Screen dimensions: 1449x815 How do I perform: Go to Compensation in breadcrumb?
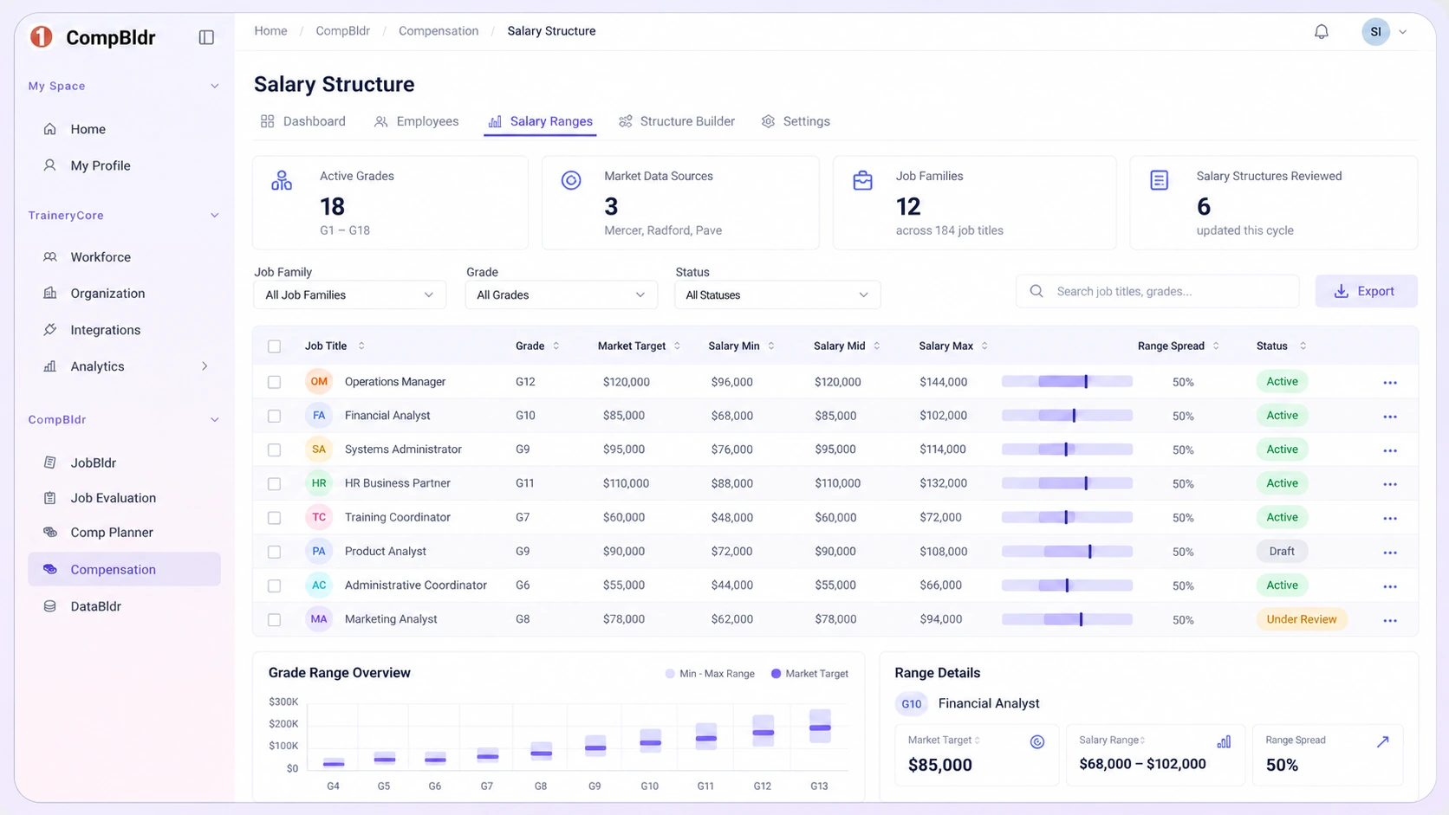coord(439,30)
